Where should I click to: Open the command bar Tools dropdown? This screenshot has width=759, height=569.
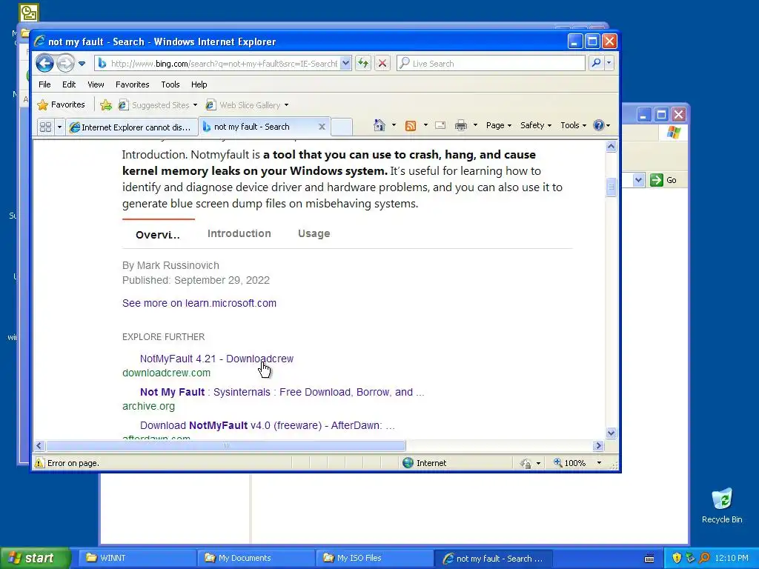(x=573, y=125)
